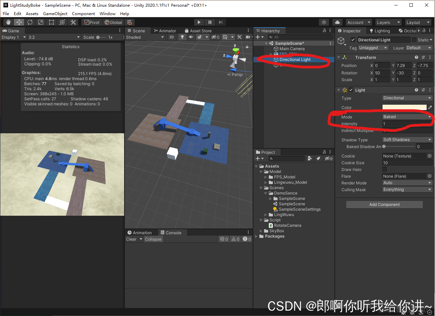Open the Account dropdown button
435x316 pixels.
358,22
